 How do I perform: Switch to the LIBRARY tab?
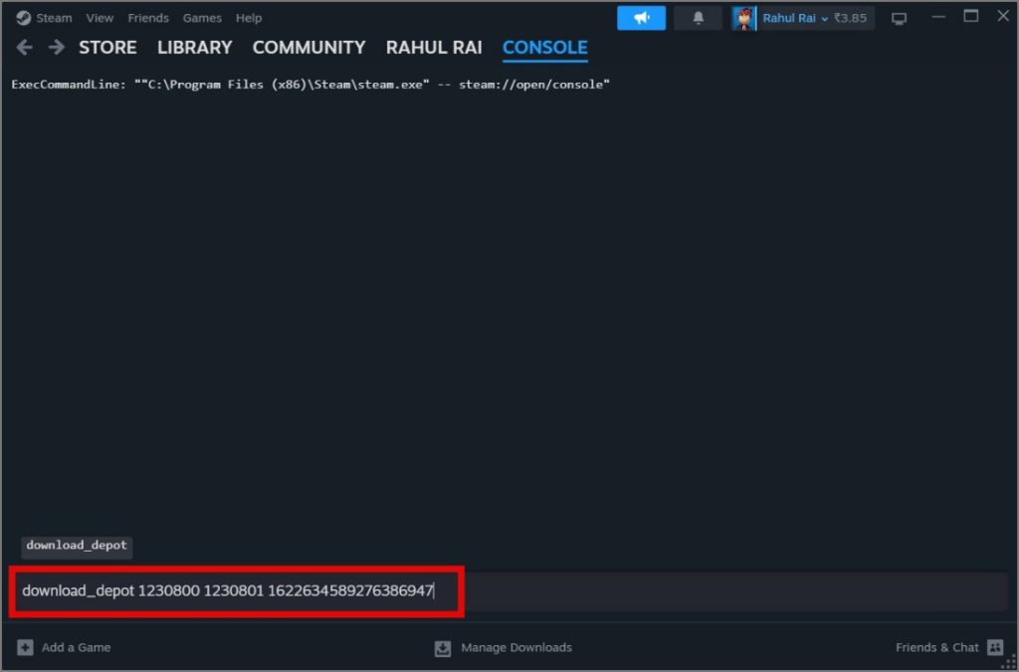click(194, 47)
